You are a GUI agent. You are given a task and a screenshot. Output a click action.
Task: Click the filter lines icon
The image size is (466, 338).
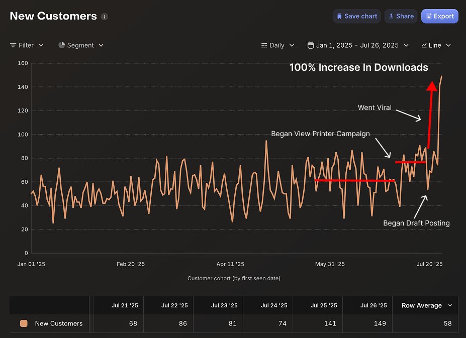pyautogui.click(x=13, y=45)
